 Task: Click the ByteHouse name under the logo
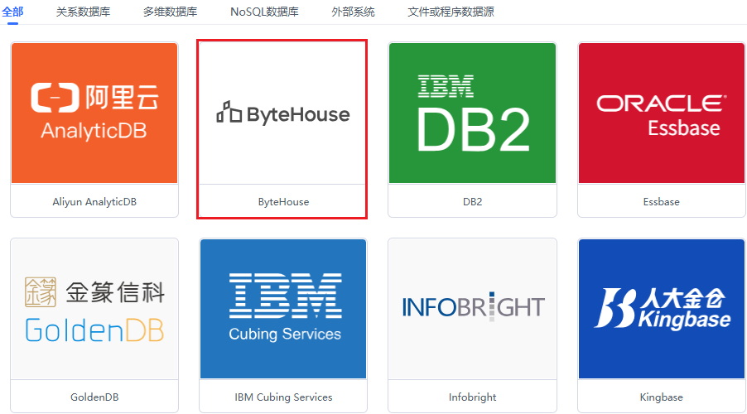[283, 202]
